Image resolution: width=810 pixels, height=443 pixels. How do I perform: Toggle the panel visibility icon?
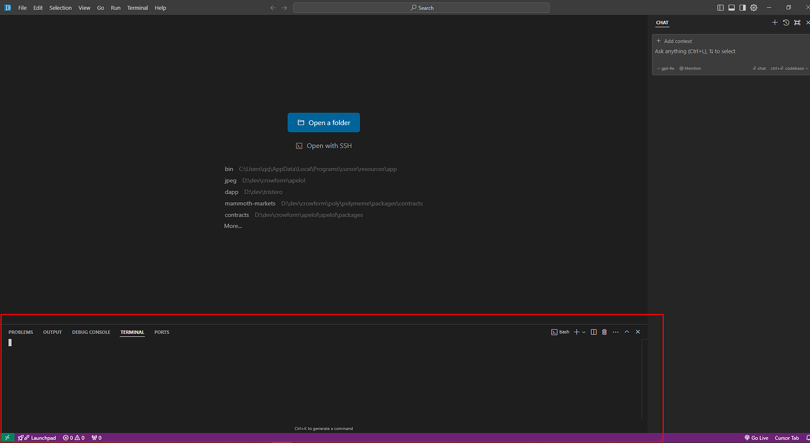731,8
